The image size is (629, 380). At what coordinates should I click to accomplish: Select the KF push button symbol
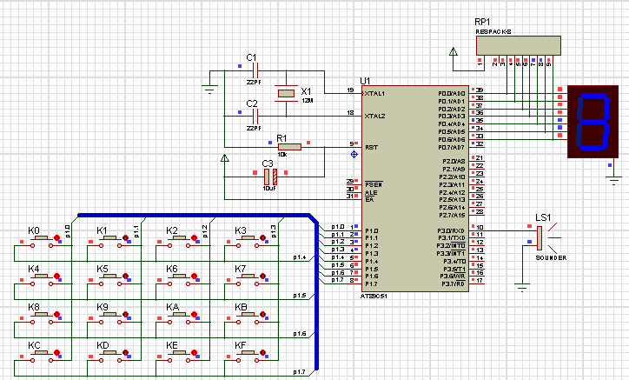(248, 357)
